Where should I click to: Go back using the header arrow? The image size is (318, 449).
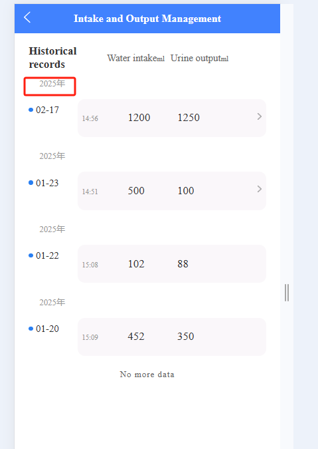(27, 17)
